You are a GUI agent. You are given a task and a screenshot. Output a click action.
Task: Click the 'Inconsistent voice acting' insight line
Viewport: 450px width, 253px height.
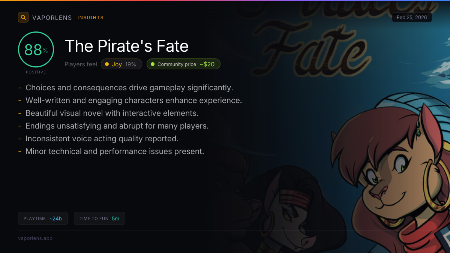tap(102, 139)
